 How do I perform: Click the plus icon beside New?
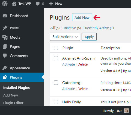[x=51, y=4]
